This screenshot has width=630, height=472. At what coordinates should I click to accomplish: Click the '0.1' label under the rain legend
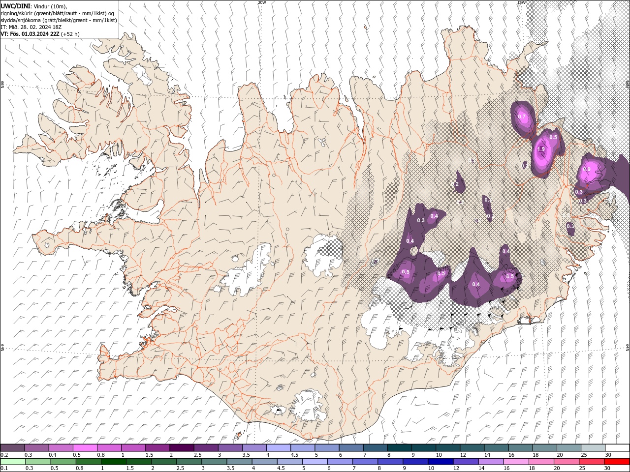point(4,469)
